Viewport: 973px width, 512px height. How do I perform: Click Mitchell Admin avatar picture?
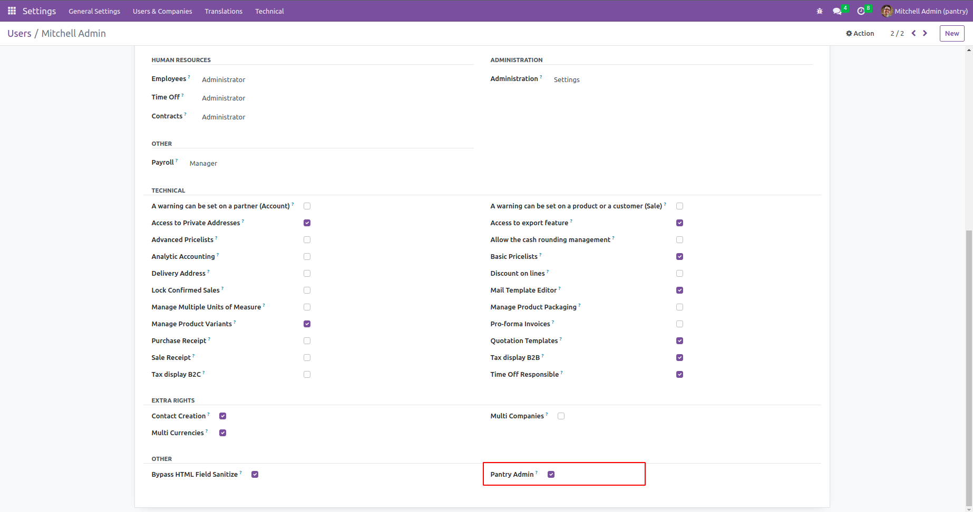point(887,11)
